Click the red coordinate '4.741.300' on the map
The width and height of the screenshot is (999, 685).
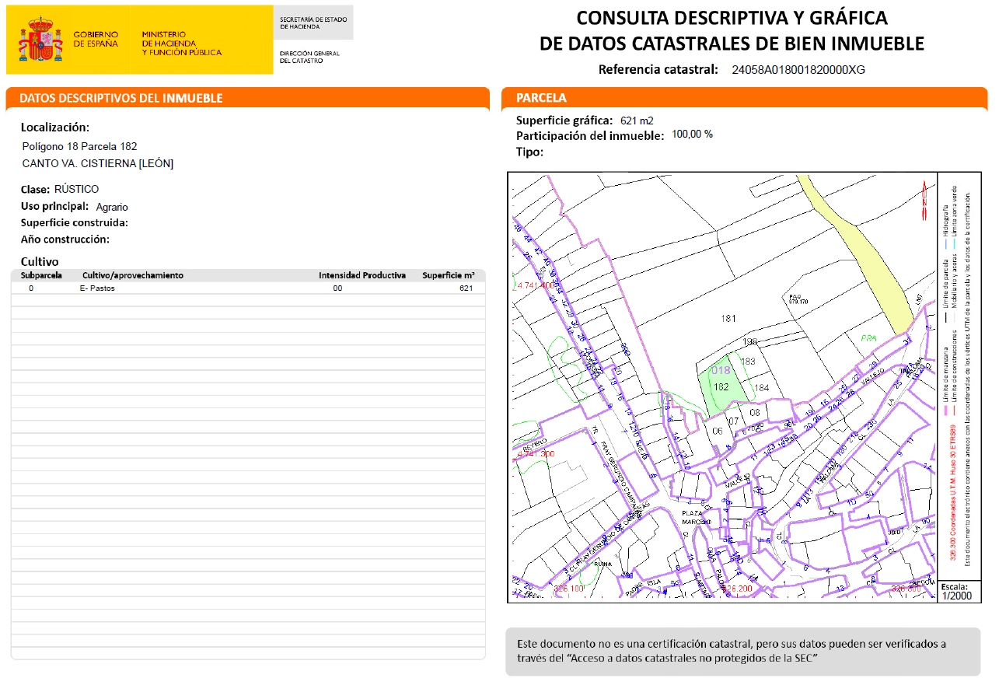click(534, 453)
